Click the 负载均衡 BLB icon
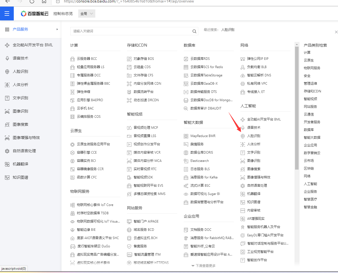The image size is (338, 273). click(243, 67)
